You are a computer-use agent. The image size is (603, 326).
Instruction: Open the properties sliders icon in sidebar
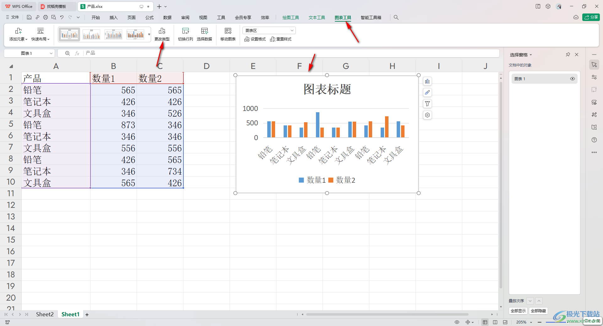594,77
